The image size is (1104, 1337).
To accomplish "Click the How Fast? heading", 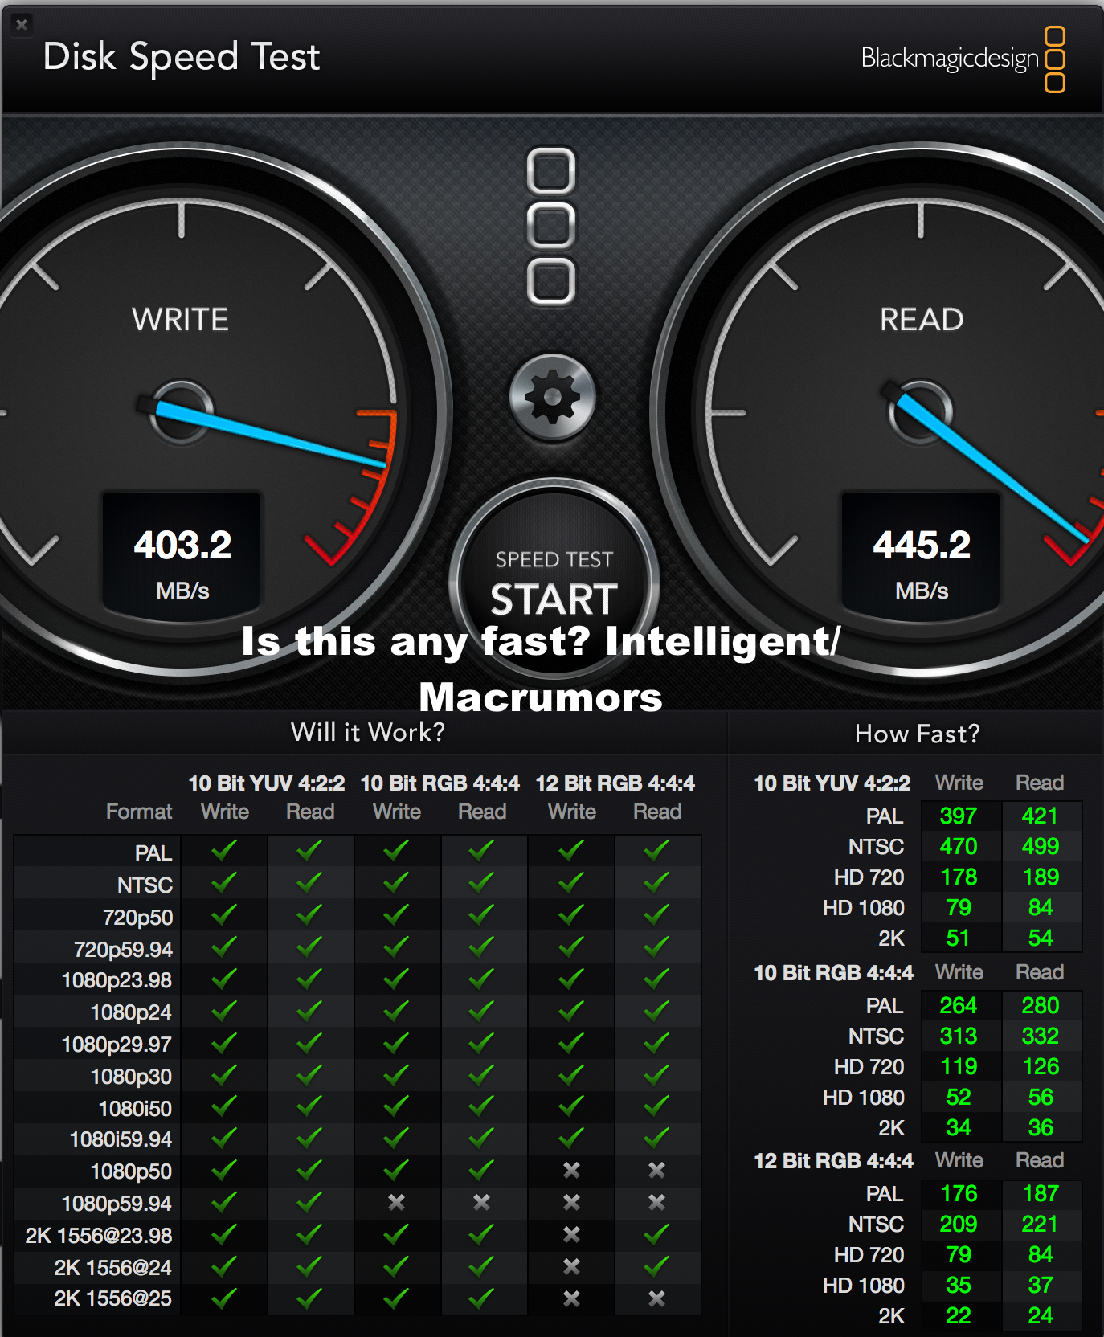I will [x=918, y=734].
